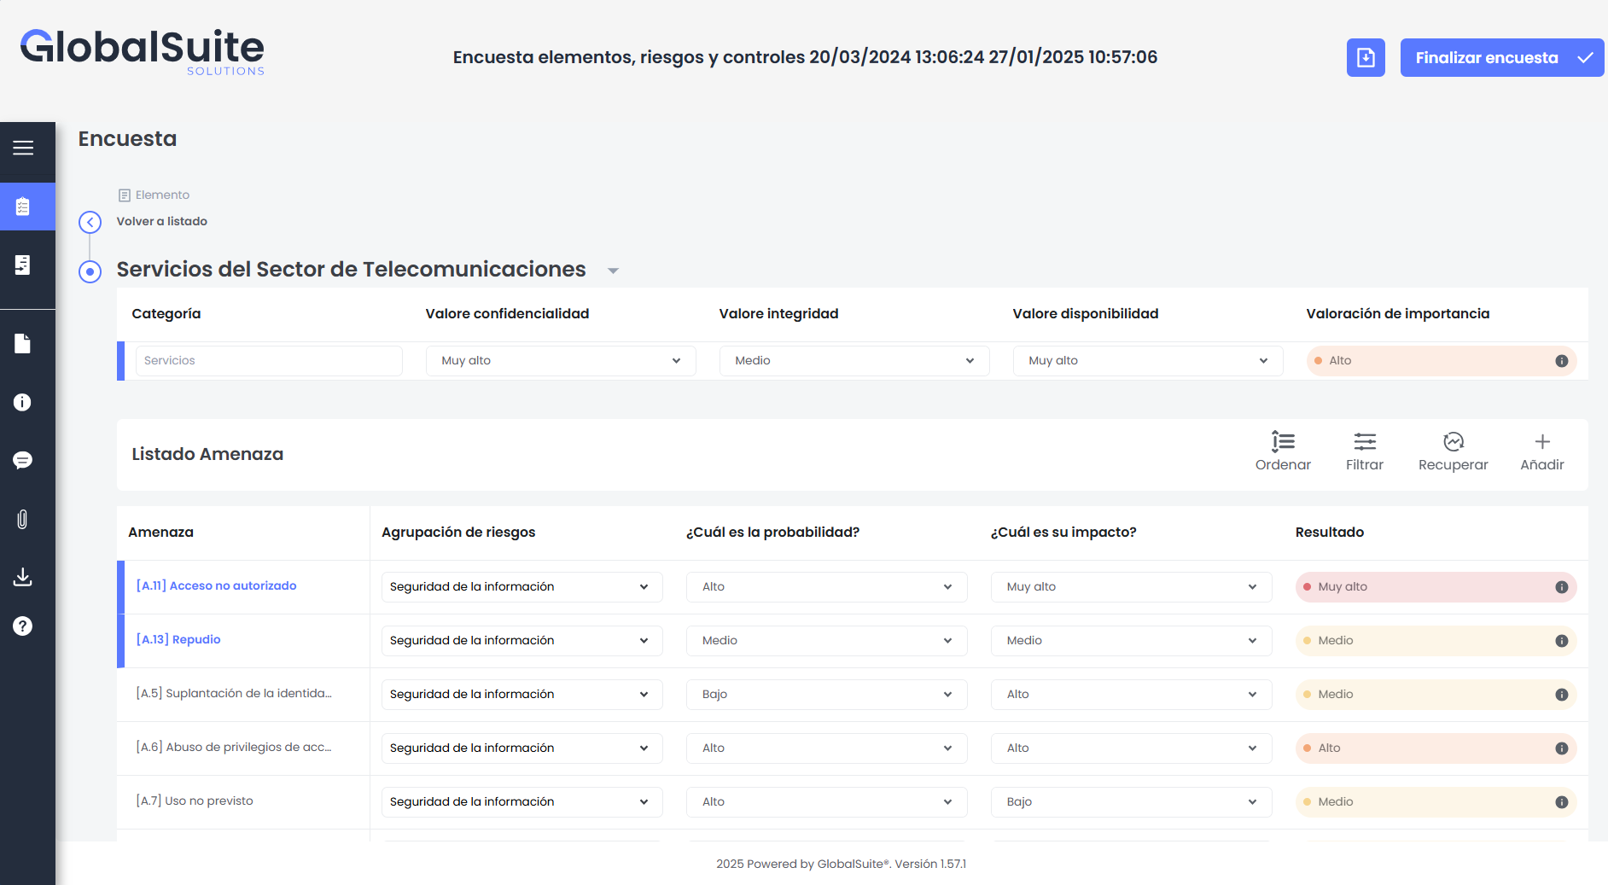Select the survey clipboard sidebar icon
Viewport: 1608px width, 885px height.
pos(23,207)
